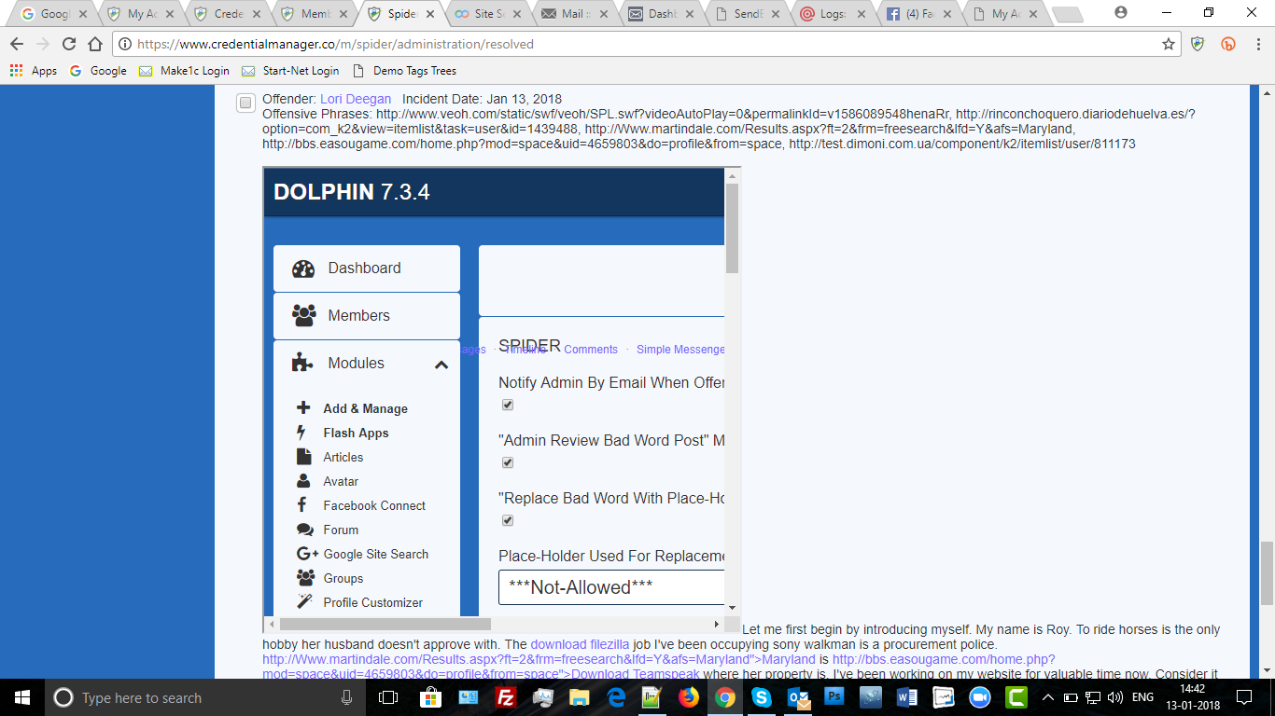Open the browser home page icon
Screen dimensions: 1275x716
click(x=94, y=44)
